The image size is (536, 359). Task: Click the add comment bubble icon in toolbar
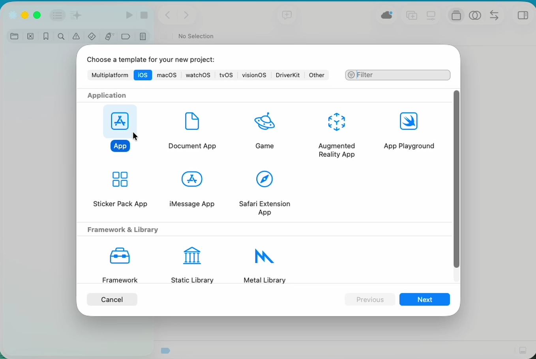click(287, 15)
